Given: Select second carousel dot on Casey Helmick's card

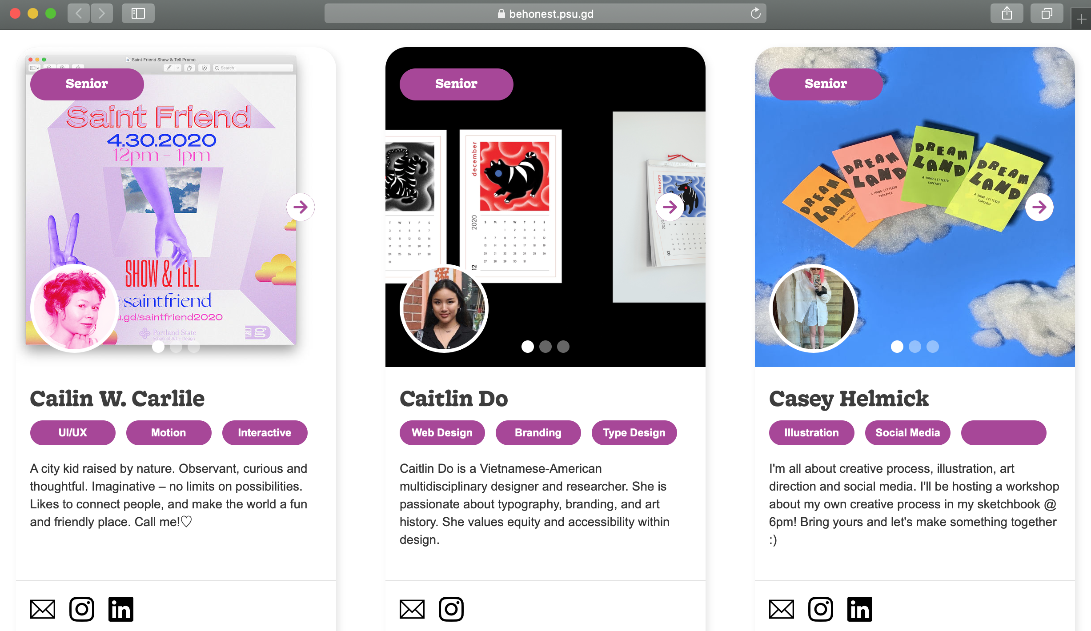Looking at the screenshot, I should point(915,347).
